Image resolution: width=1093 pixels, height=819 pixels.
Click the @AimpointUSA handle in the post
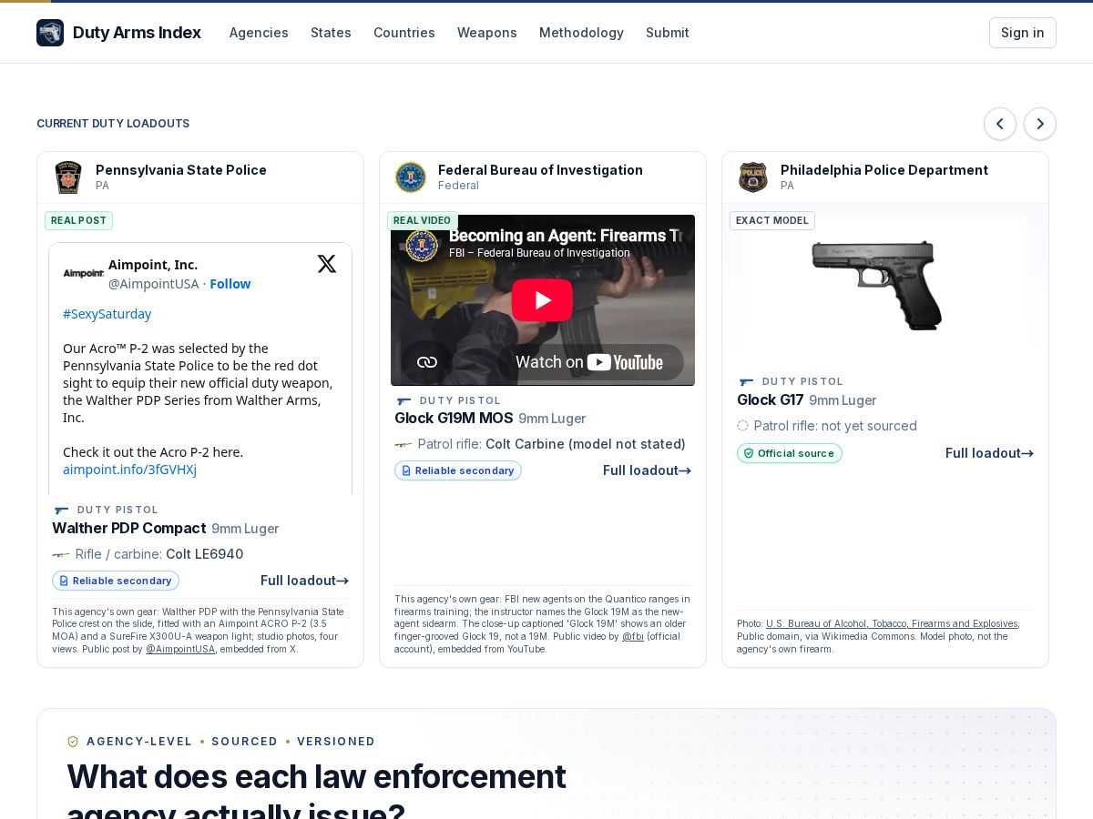coord(153,284)
